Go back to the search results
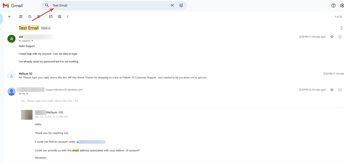 (x=9, y=17)
